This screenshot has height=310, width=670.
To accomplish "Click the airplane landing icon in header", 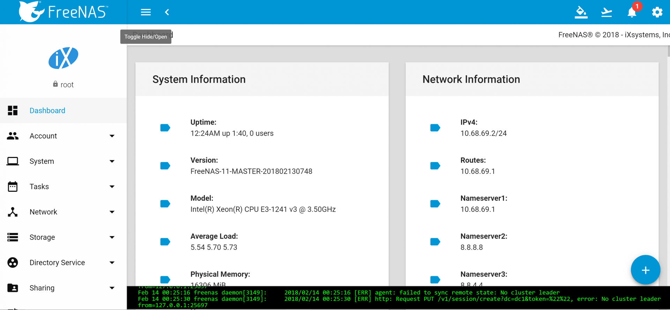I will click(x=606, y=12).
